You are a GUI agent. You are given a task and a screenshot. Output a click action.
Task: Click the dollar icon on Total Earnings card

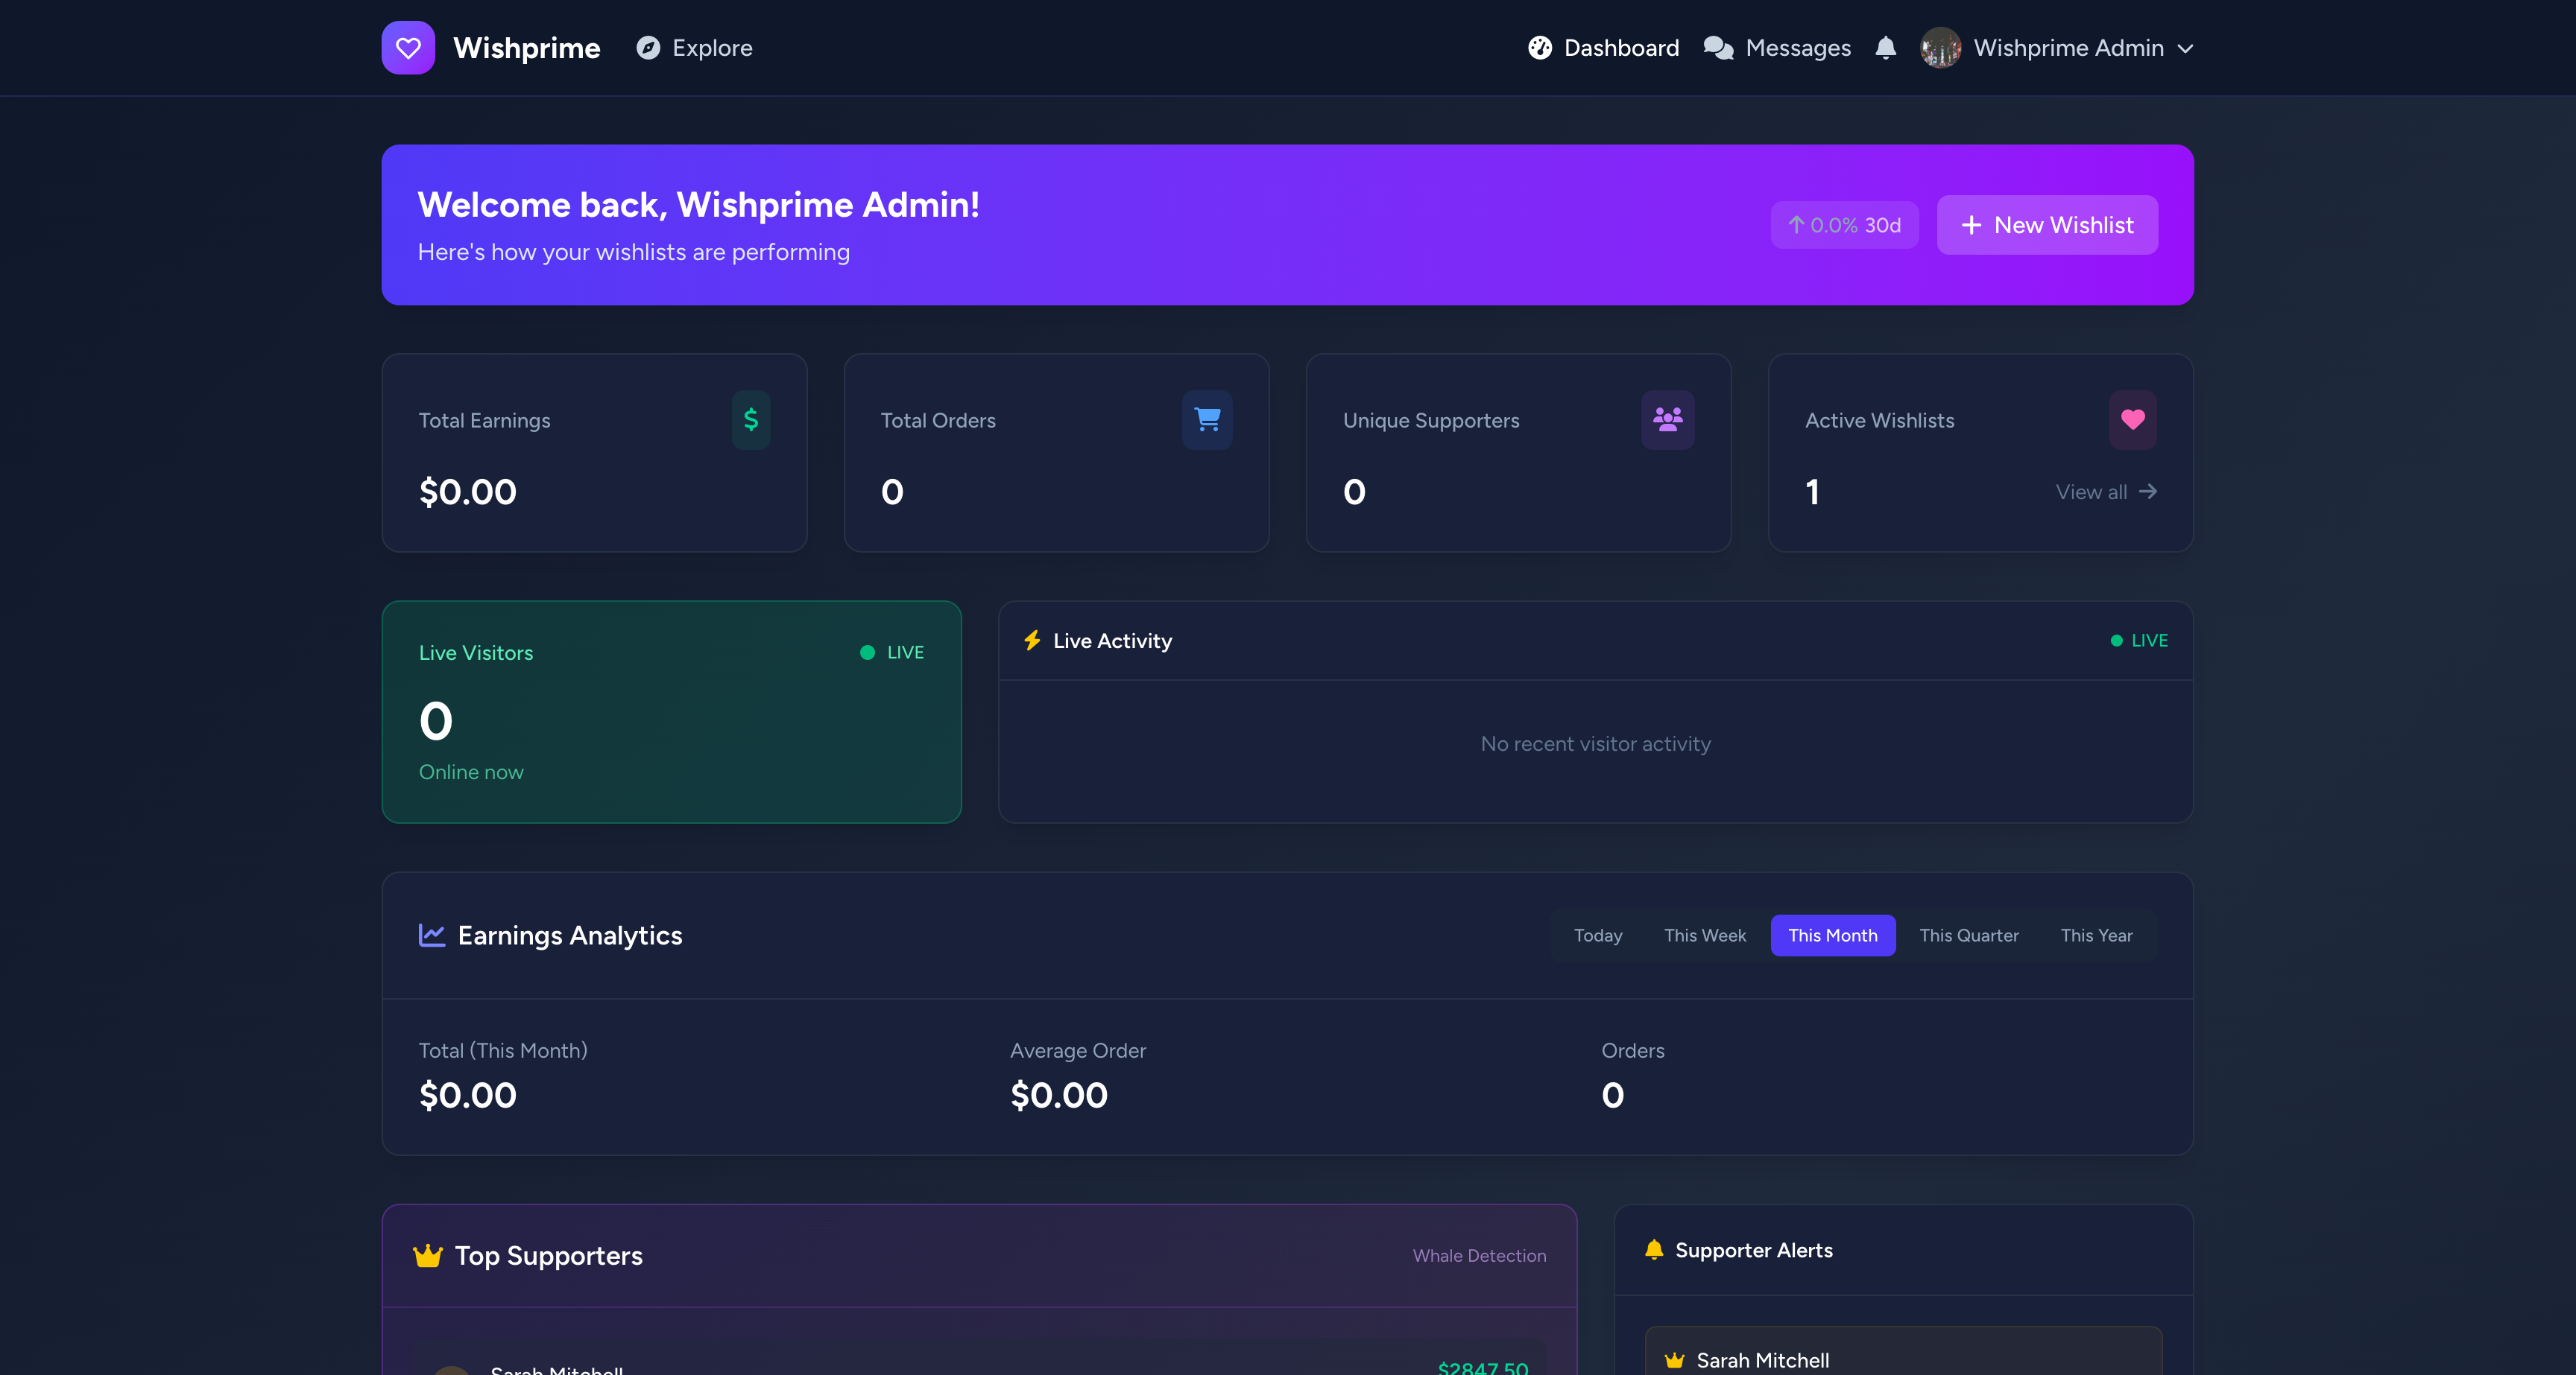coord(751,419)
